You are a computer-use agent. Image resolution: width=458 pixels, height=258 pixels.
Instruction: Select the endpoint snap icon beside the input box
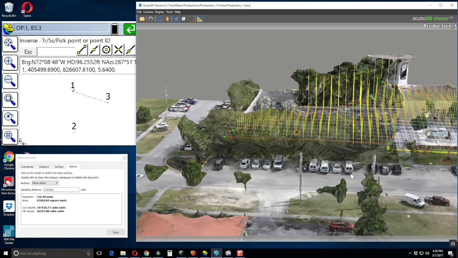82,50
